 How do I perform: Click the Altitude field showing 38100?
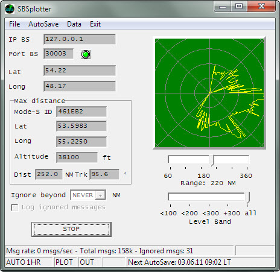(77, 157)
